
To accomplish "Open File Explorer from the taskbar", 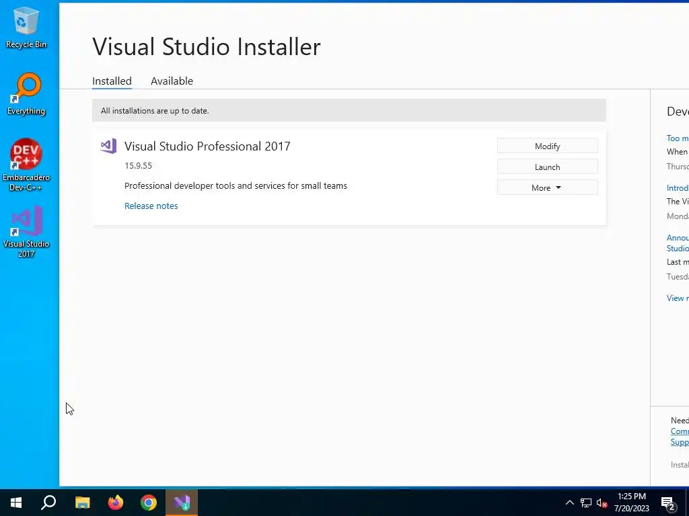I will 82,503.
